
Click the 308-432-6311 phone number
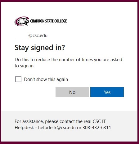tap(97, 128)
